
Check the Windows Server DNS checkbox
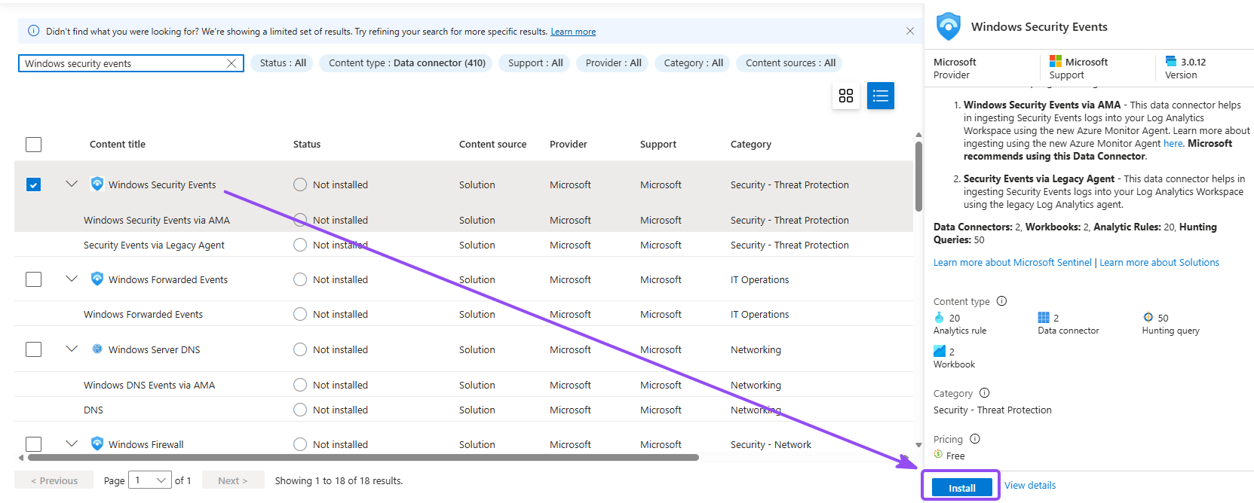[x=33, y=349]
